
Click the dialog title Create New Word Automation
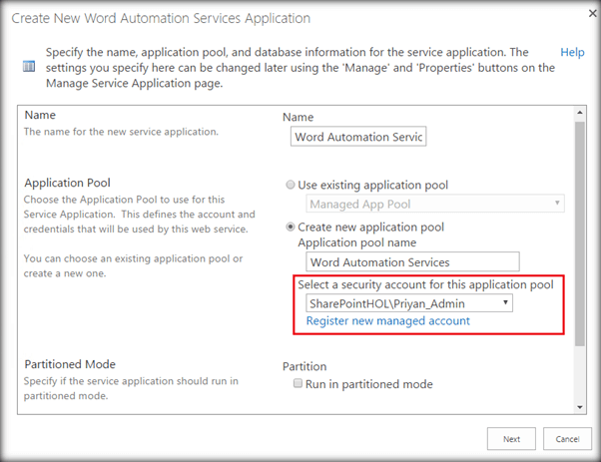(175, 18)
